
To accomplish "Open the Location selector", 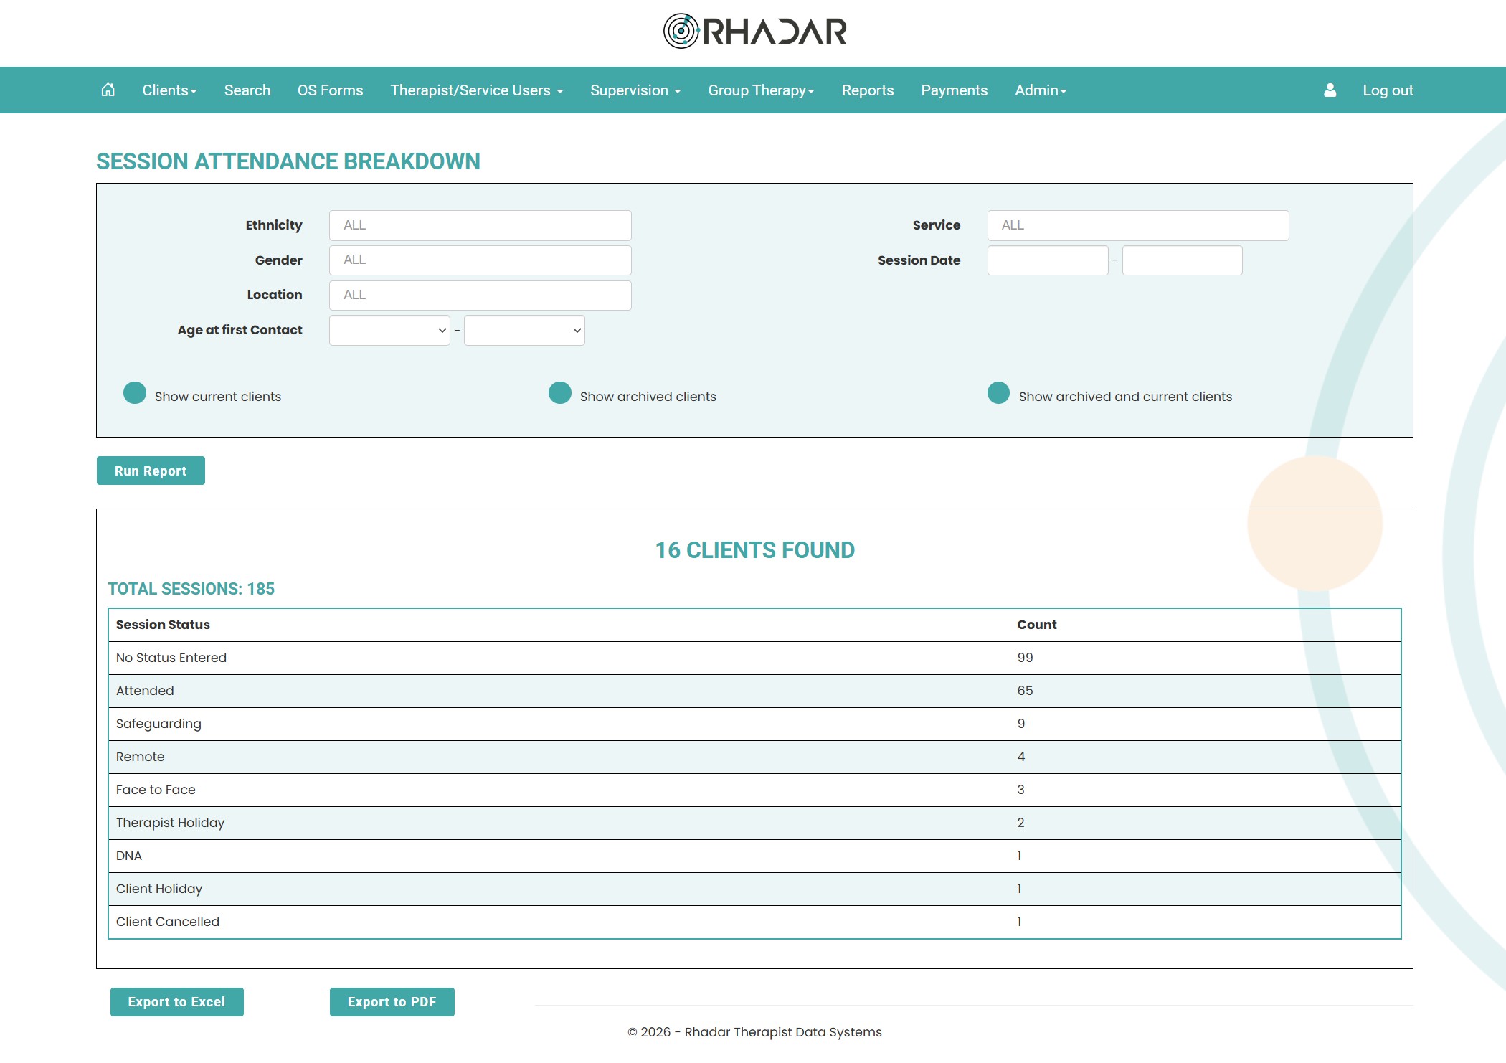I will (480, 296).
